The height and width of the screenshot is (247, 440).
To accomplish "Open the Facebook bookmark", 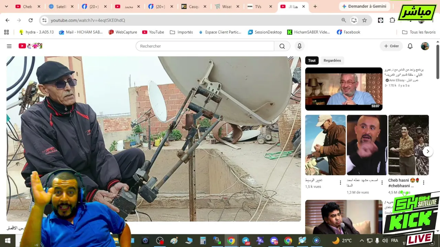I will point(349,32).
